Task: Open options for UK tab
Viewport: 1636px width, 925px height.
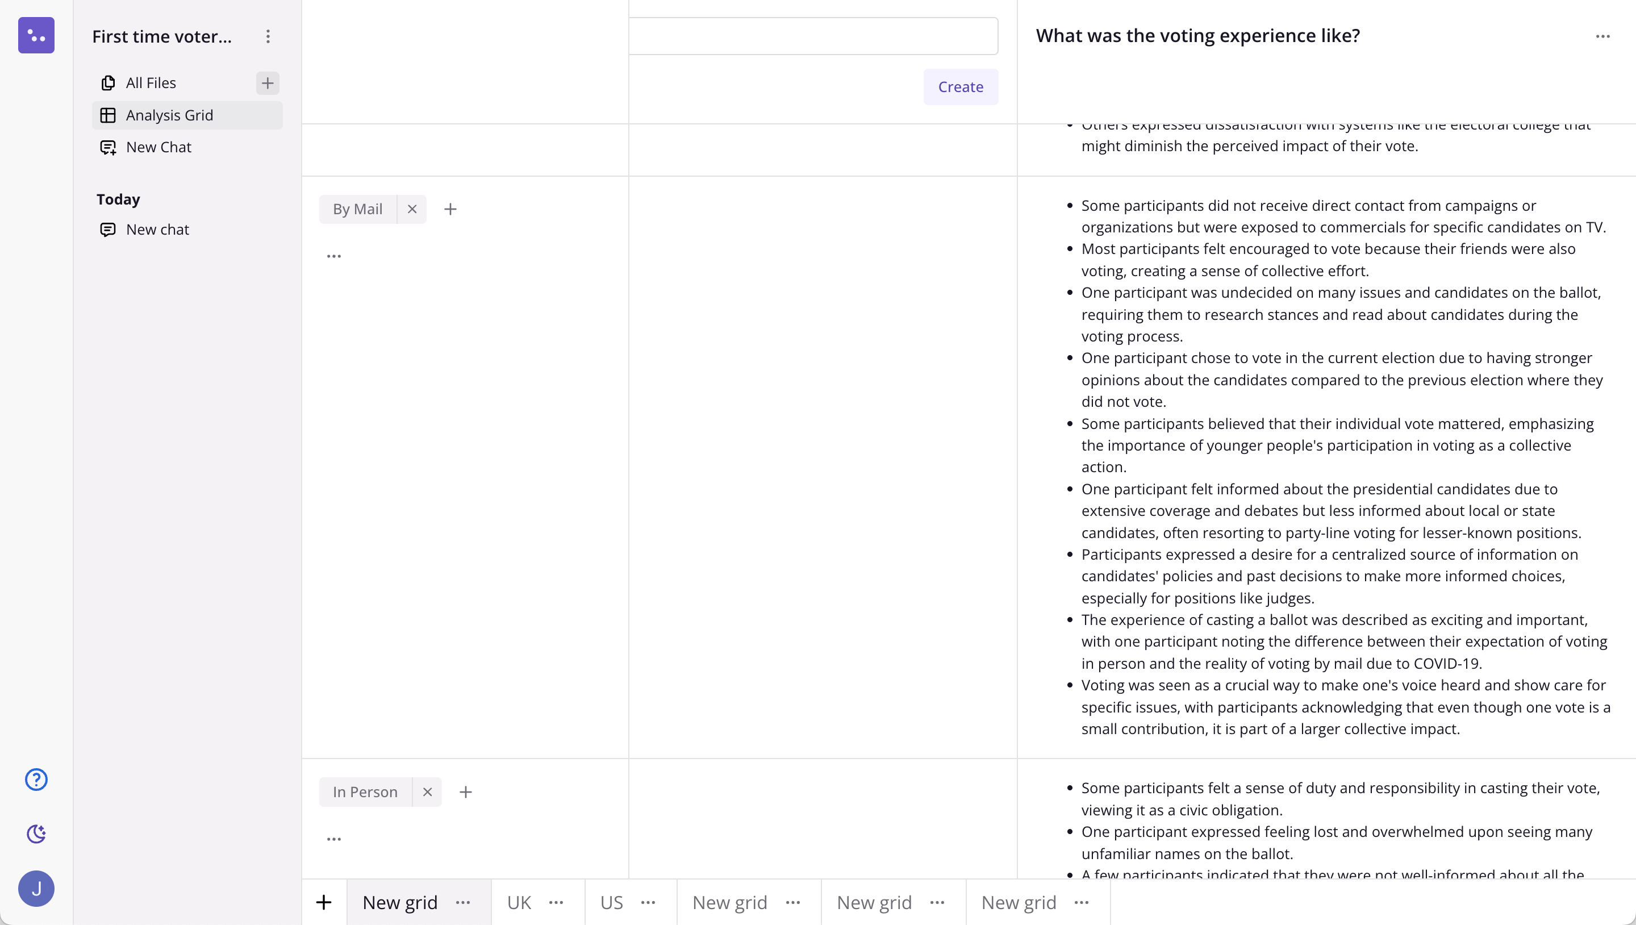Action: [556, 903]
